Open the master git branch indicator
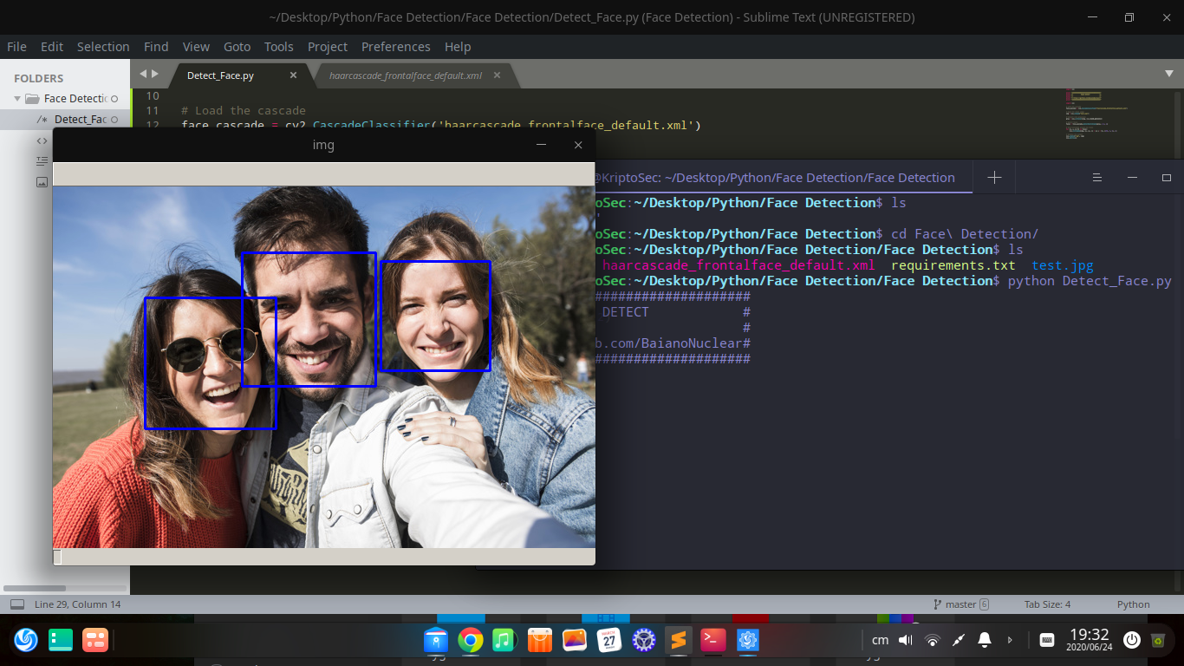 [x=960, y=604]
